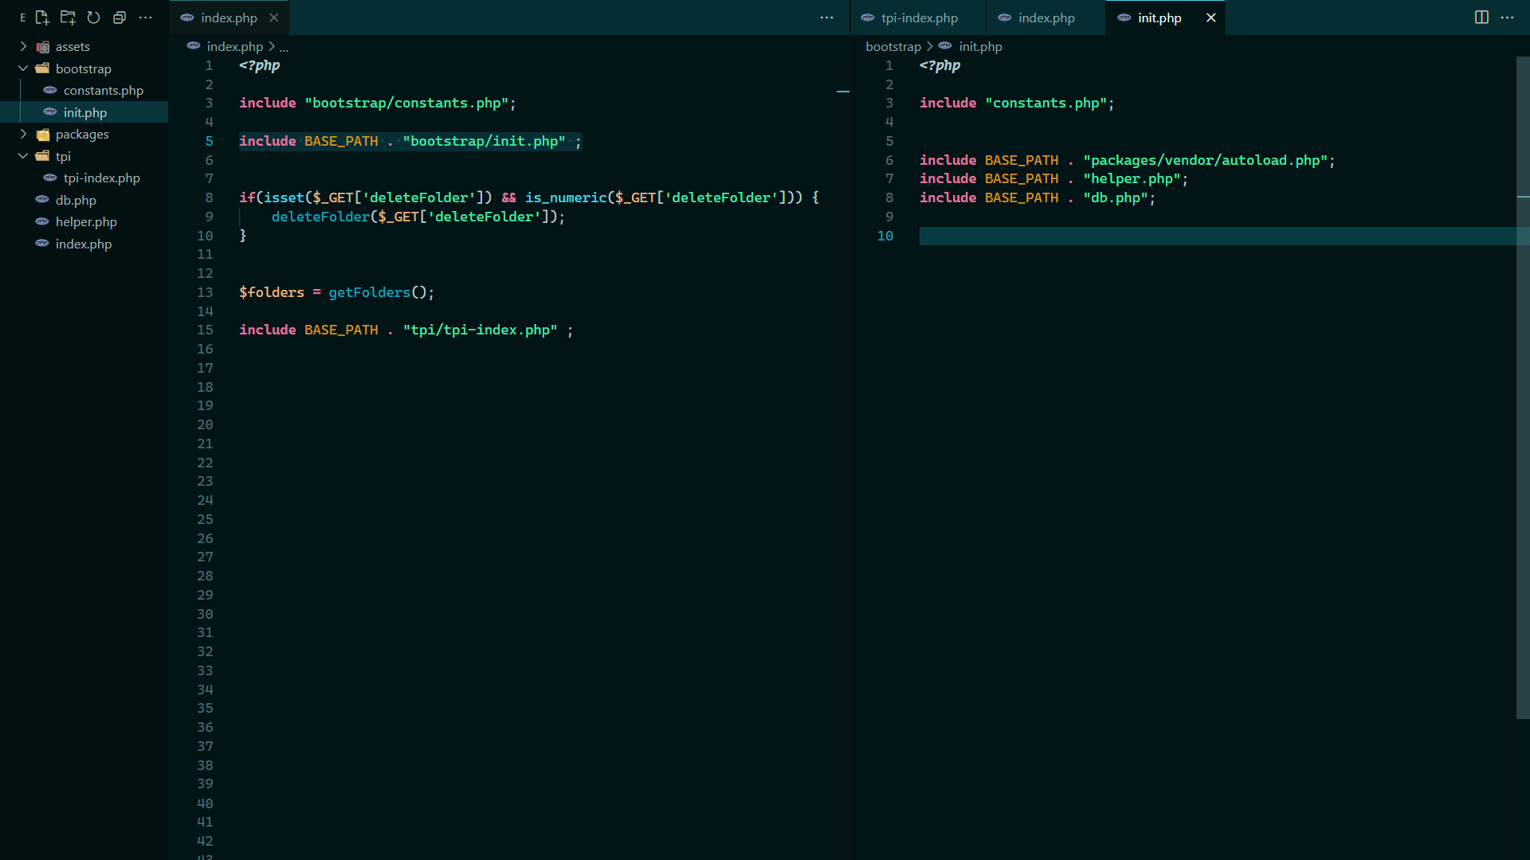Click "packages/vendor/autoload.php" string in init.php
1530x860 pixels.
tap(1205, 160)
